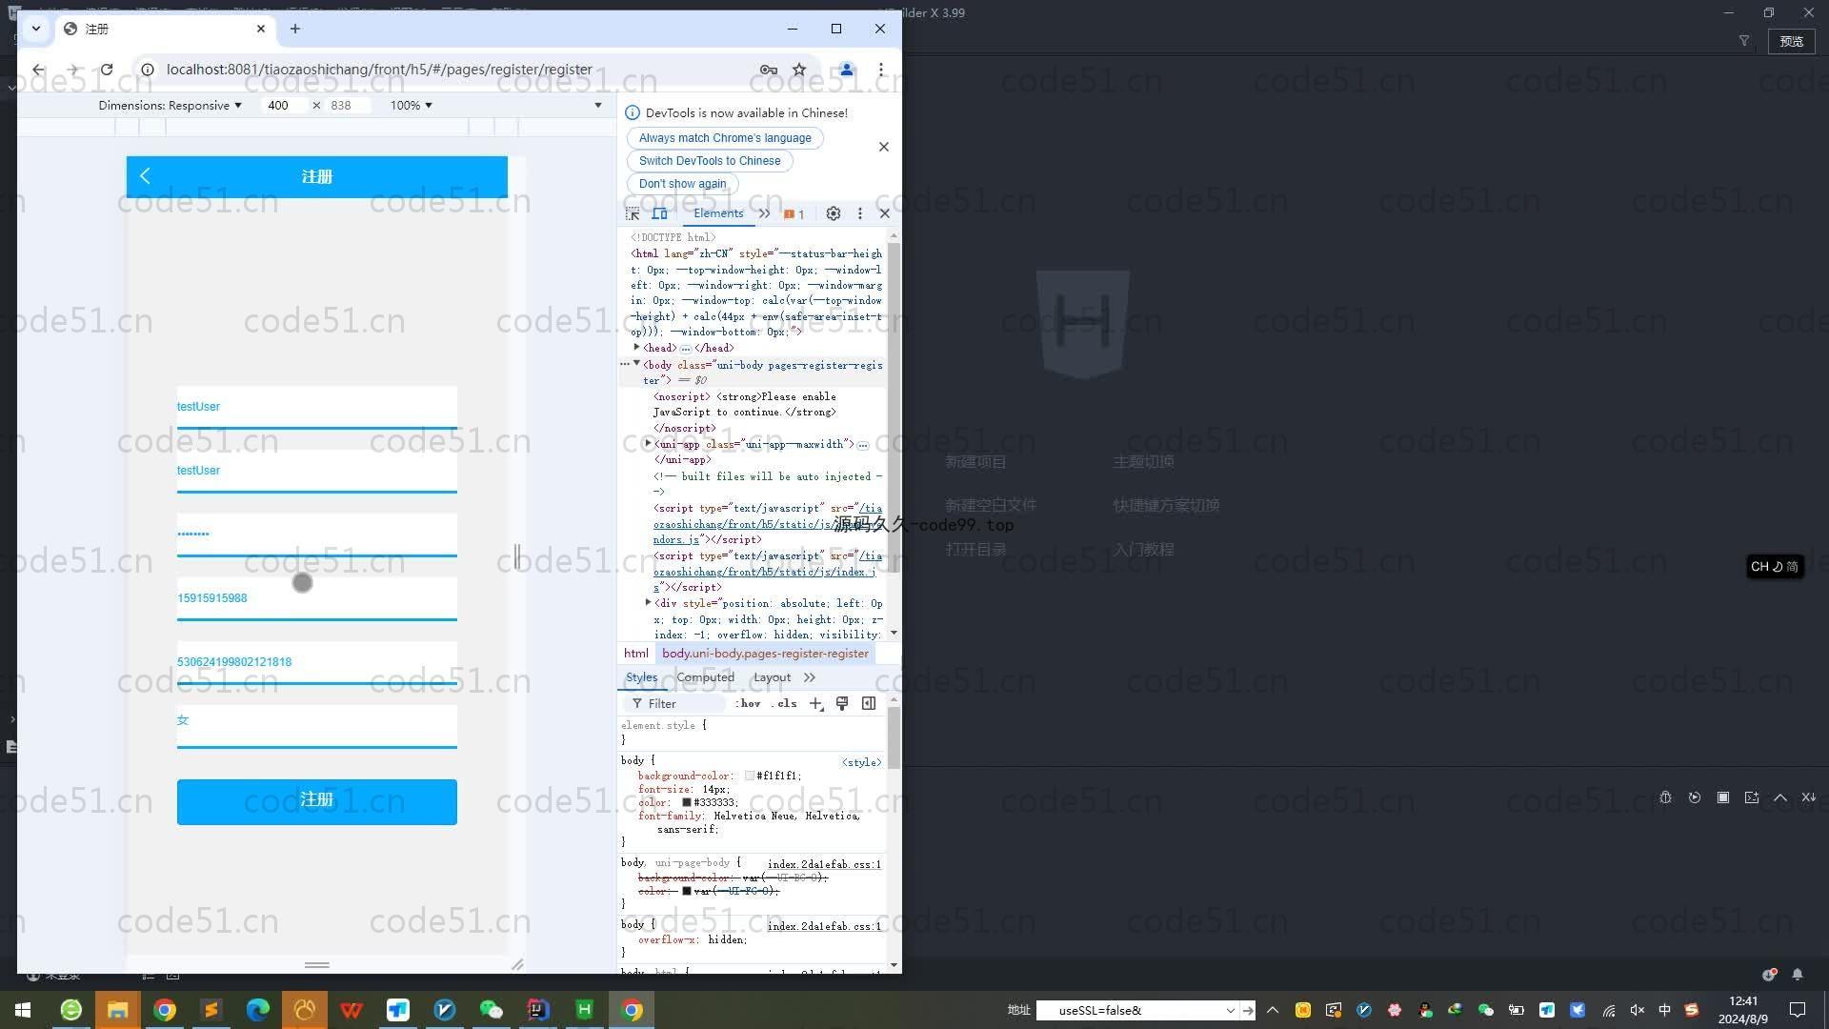This screenshot has height=1029, width=1829.
Task: Reload the page in Chrome
Action: tap(107, 70)
